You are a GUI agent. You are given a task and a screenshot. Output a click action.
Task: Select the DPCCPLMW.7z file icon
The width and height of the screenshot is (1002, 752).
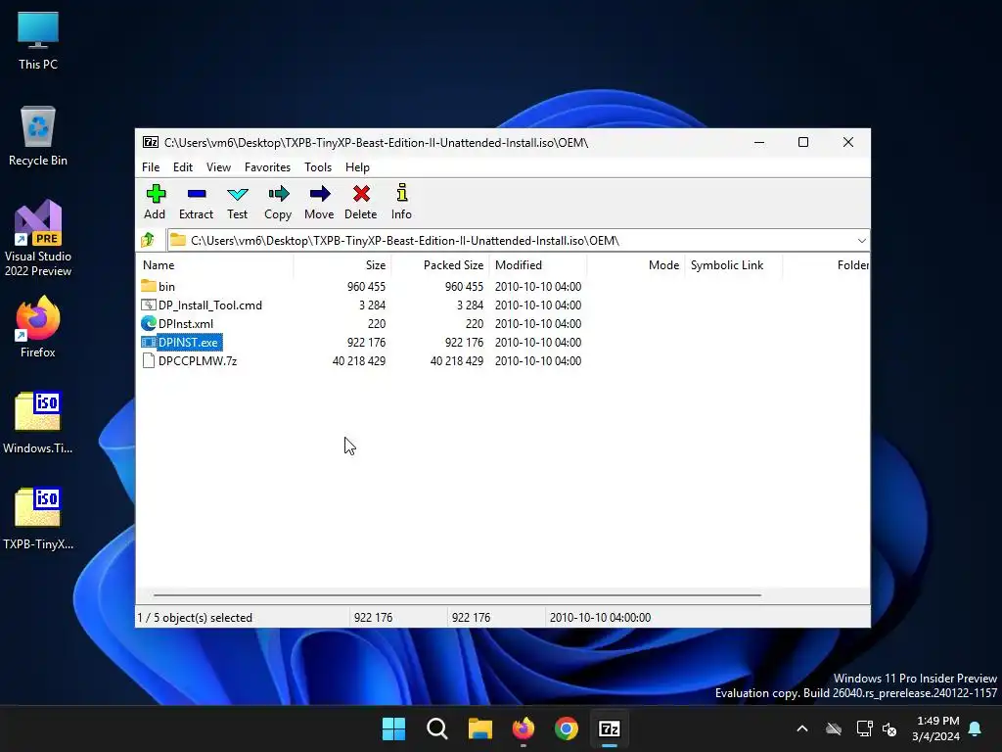(149, 360)
